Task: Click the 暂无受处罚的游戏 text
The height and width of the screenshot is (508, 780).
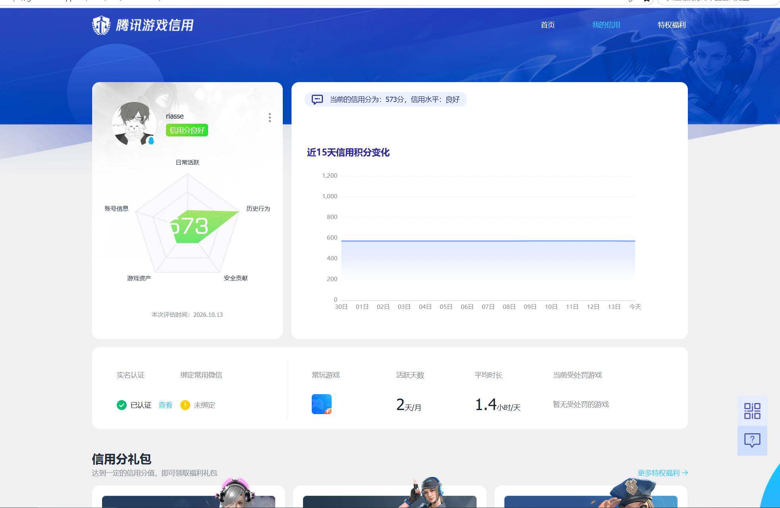Action: (x=581, y=404)
